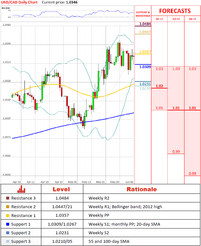Click the 1.02 forecast value in Q2 13

pyautogui.click(x=159, y=86)
